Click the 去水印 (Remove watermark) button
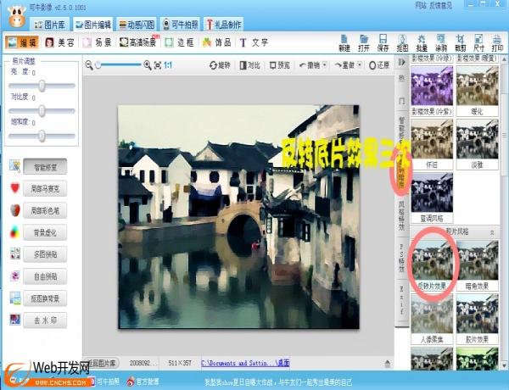The height and width of the screenshot is (390, 509). (x=45, y=320)
